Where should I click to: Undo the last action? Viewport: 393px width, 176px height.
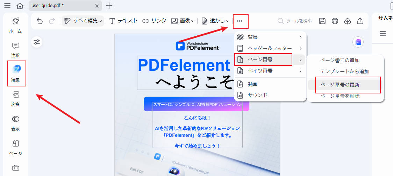(40, 21)
